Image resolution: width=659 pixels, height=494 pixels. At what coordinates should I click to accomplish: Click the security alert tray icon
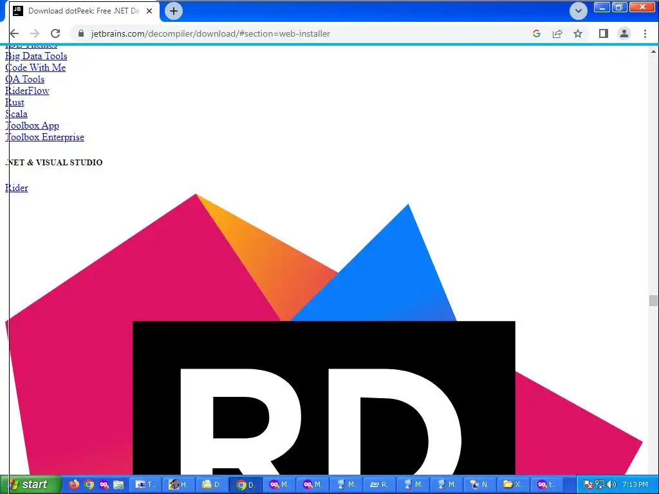coord(588,485)
